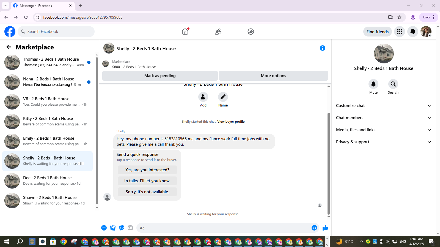Open the Chrome profile icon
This screenshot has height=247, width=440.
(x=413, y=17)
